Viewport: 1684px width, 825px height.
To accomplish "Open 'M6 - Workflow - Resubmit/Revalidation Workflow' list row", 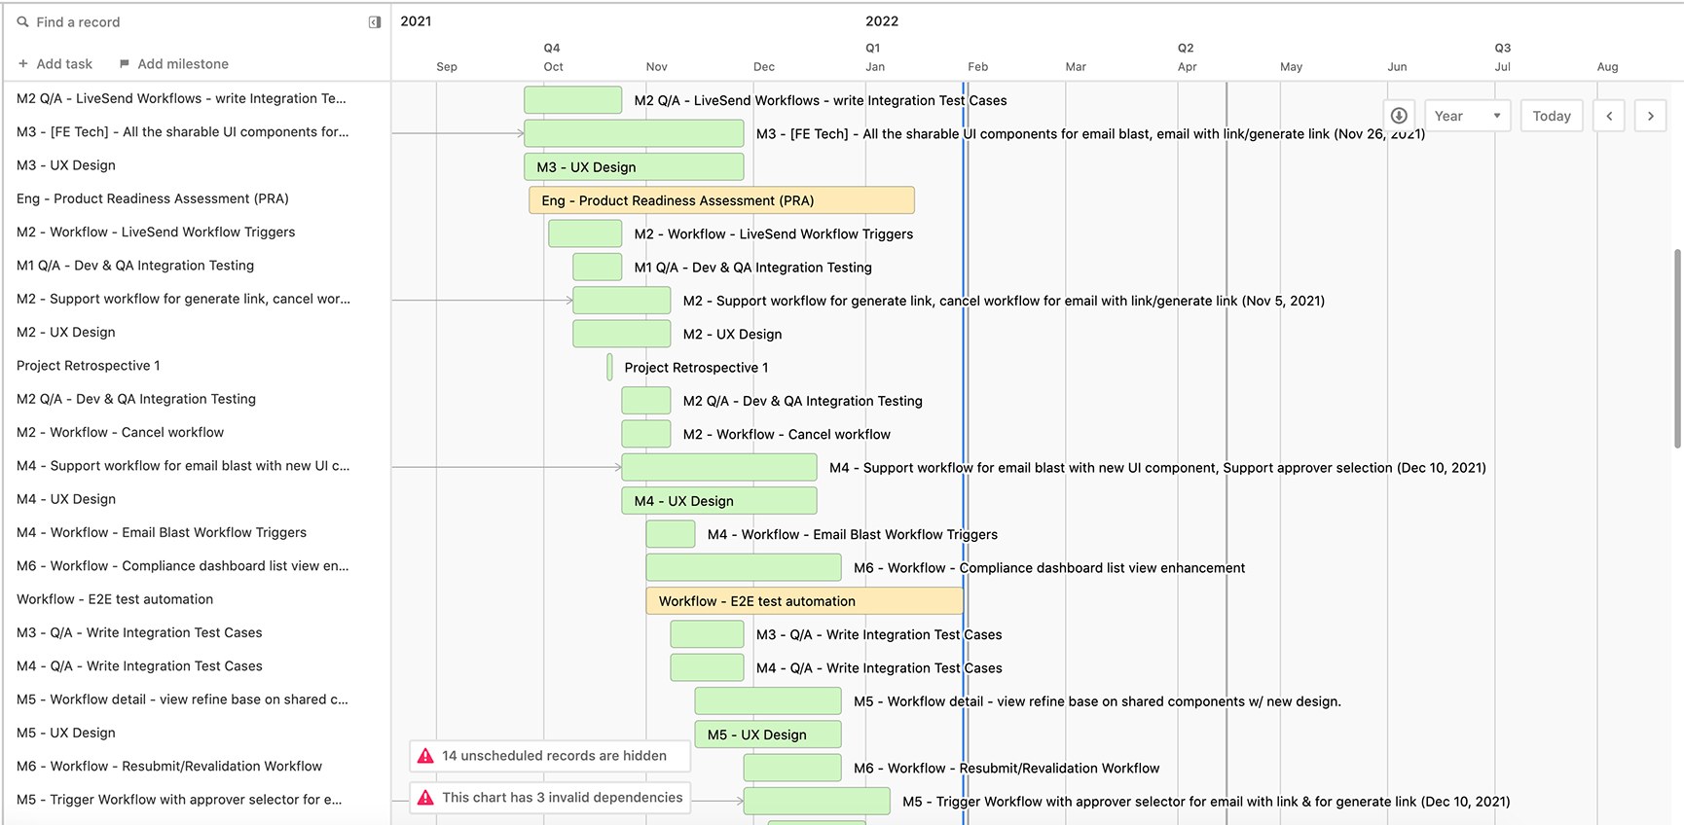I will click(x=196, y=766).
